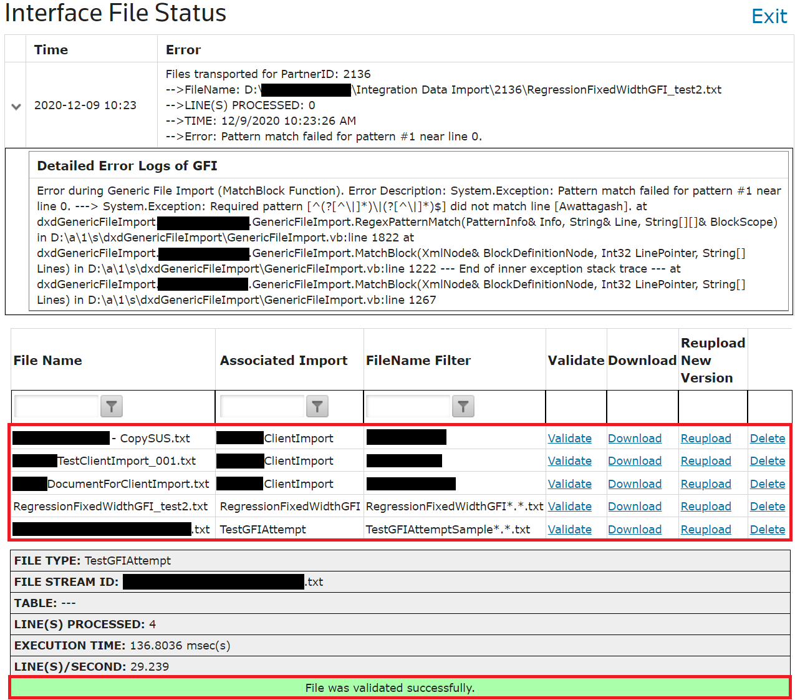
Task: Download TestClientImport_001.txt
Action: (635, 461)
